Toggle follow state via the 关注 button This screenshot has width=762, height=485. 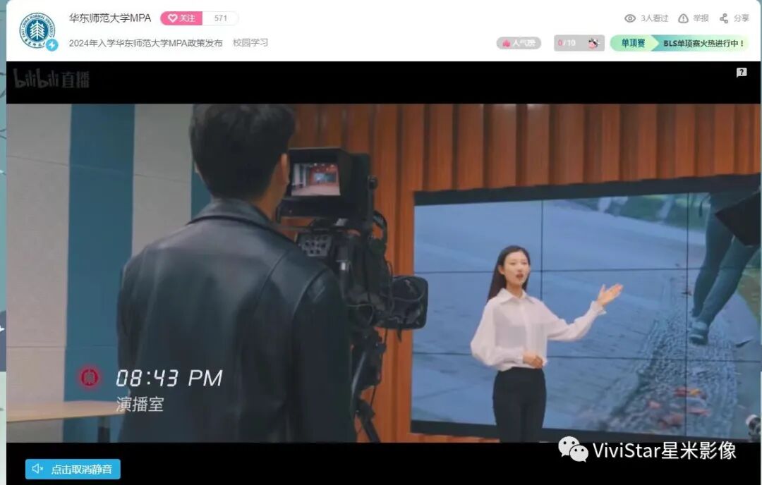(x=183, y=18)
